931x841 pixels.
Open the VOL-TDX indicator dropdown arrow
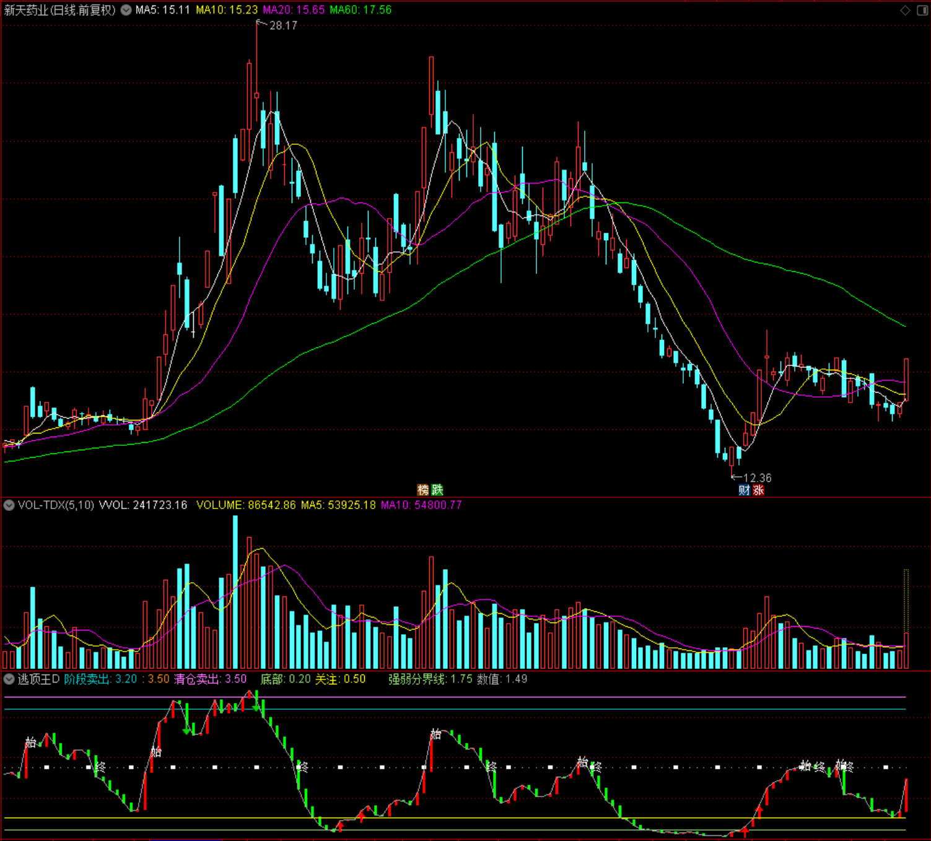pos(9,505)
